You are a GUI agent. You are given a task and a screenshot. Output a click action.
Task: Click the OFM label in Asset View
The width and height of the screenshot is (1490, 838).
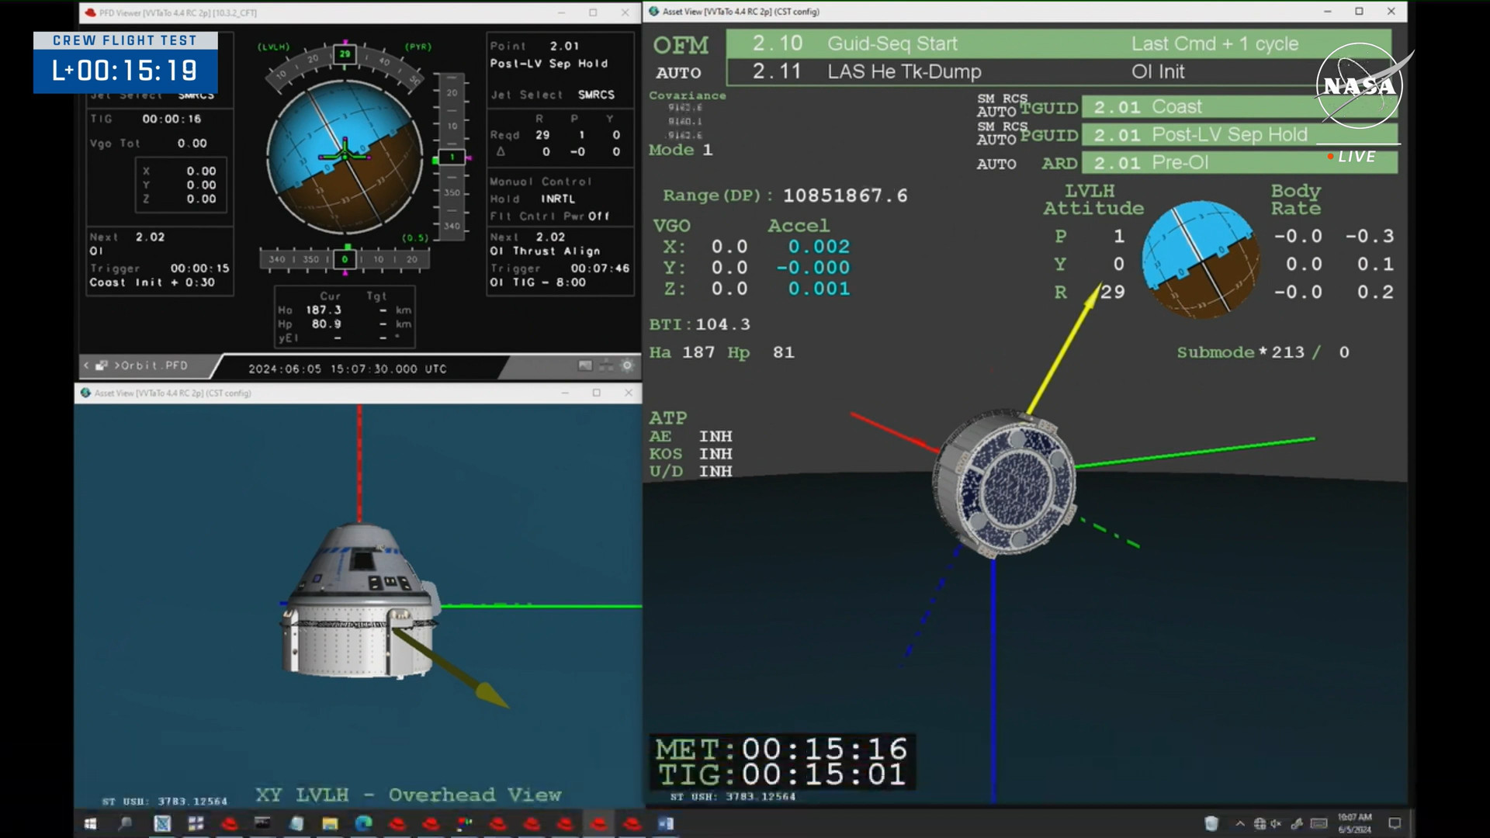click(x=681, y=45)
